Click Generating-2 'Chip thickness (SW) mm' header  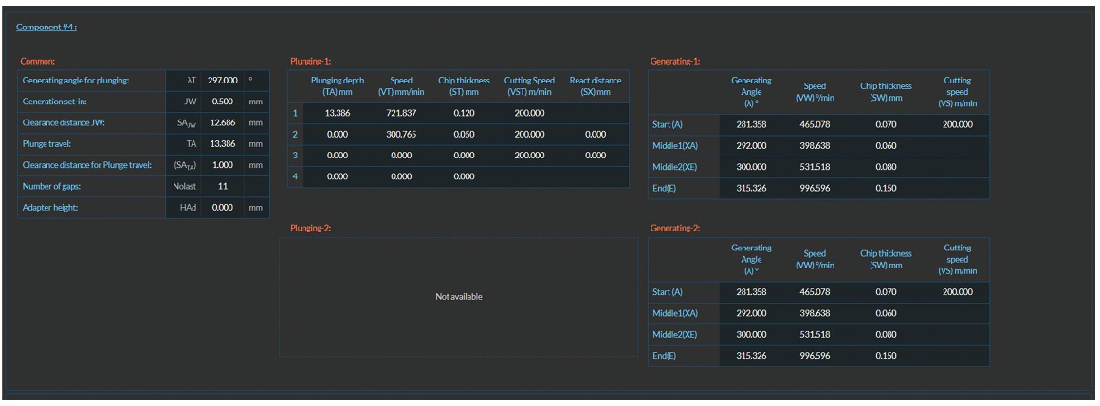tap(886, 259)
